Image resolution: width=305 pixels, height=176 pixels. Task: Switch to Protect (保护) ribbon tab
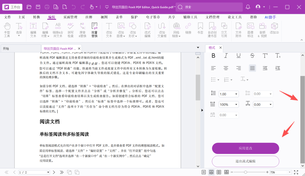point(134,17)
